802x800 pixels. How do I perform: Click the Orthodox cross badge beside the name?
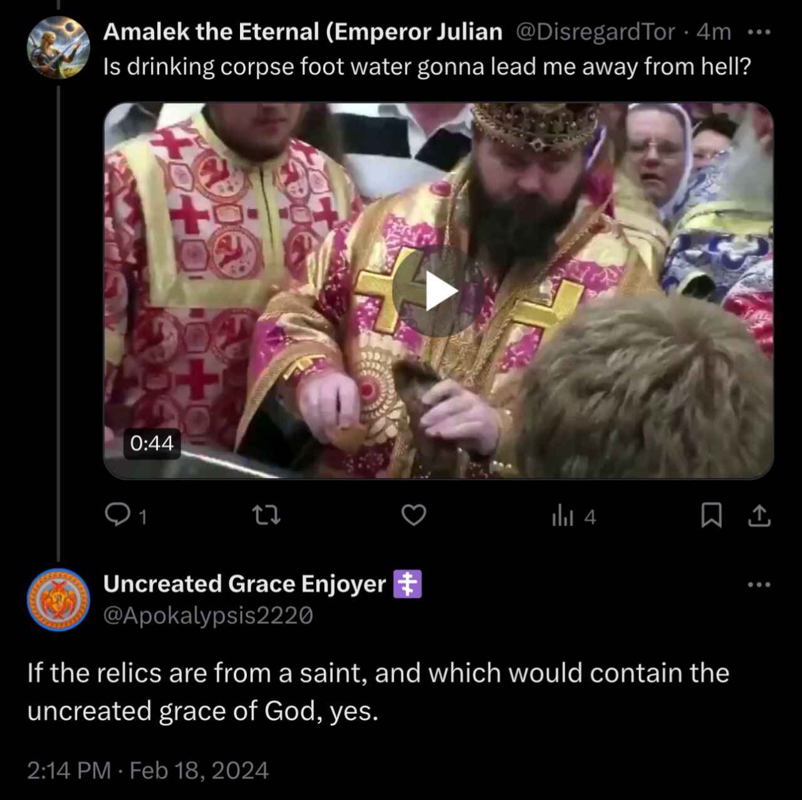coord(407,584)
